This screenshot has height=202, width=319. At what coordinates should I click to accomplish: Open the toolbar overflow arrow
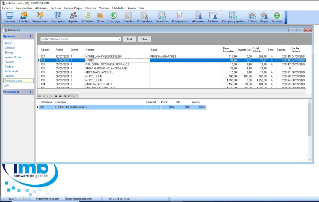(x=286, y=22)
